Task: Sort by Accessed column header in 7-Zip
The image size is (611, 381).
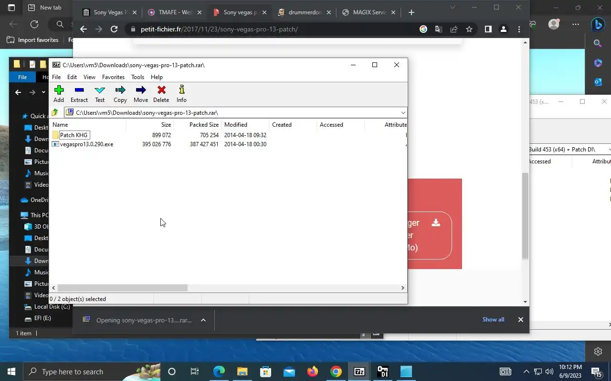Action: point(340,125)
